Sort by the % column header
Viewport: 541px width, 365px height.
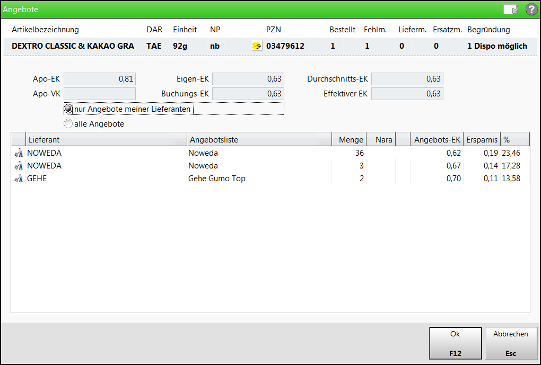[x=515, y=139]
